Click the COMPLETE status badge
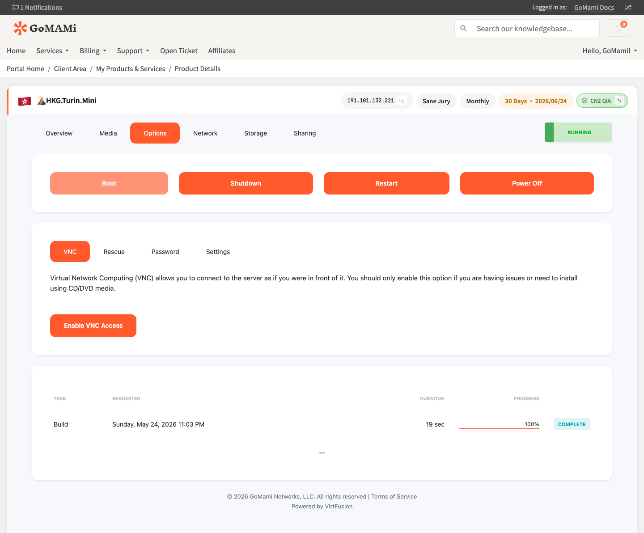 click(x=572, y=424)
